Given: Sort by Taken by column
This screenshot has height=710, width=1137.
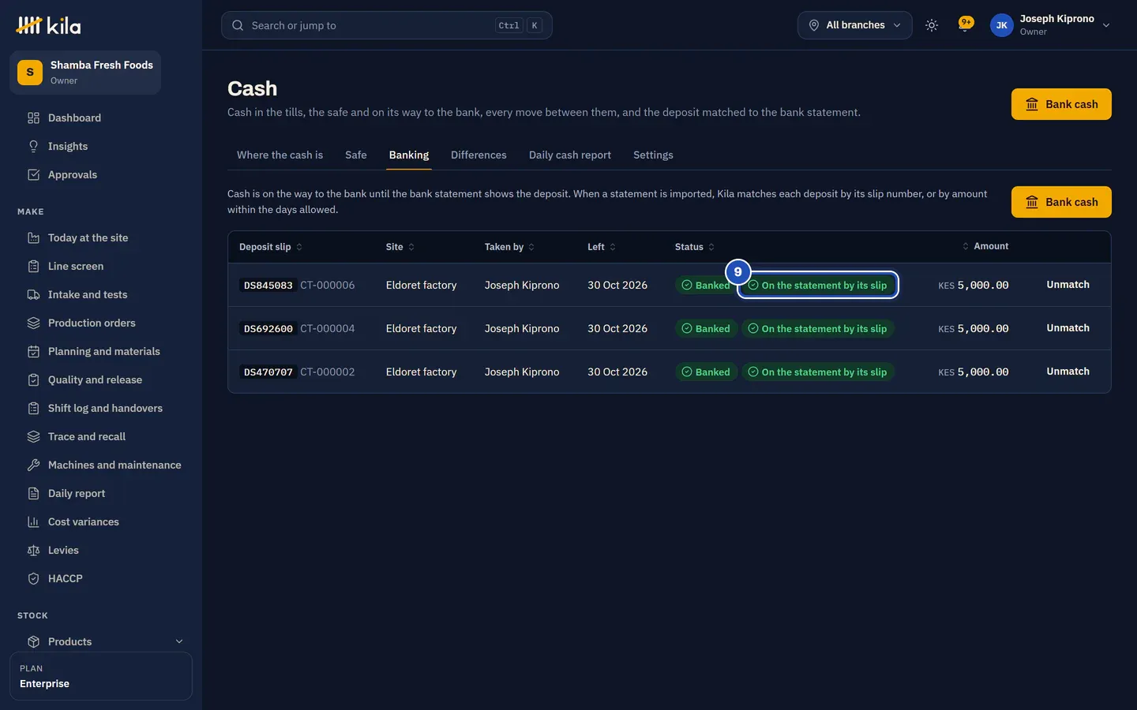Looking at the screenshot, I should click(509, 247).
